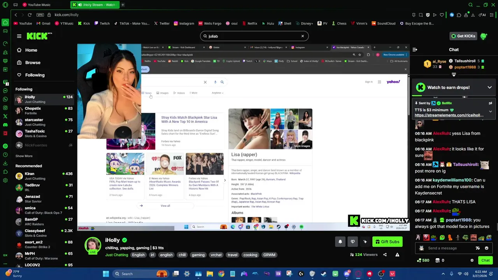The image size is (498, 280).
Task: Select the vrchat tag
Action: (216, 255)
